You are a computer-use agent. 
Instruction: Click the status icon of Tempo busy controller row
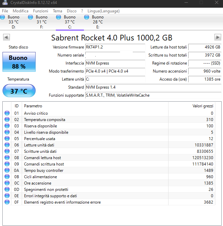click(7, 170)
